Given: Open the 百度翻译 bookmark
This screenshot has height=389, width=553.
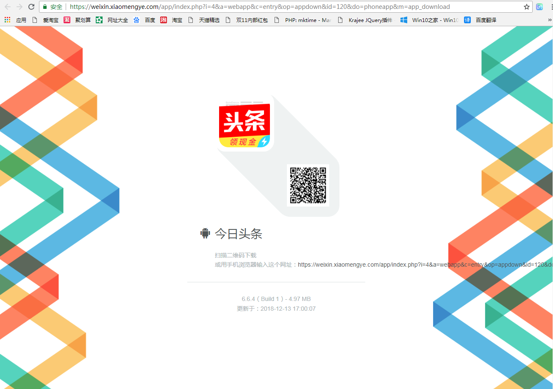Looking at the screenshot, I should [480, 20].
